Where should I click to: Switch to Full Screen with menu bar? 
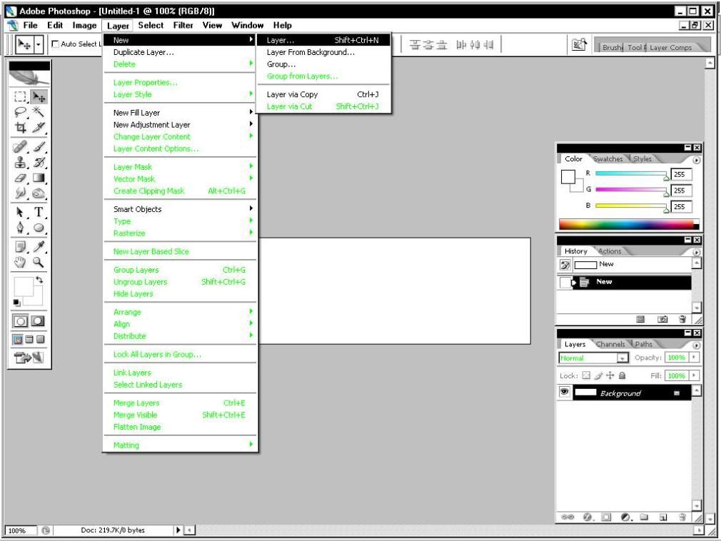pyautogui.click(x=29, y=340)
